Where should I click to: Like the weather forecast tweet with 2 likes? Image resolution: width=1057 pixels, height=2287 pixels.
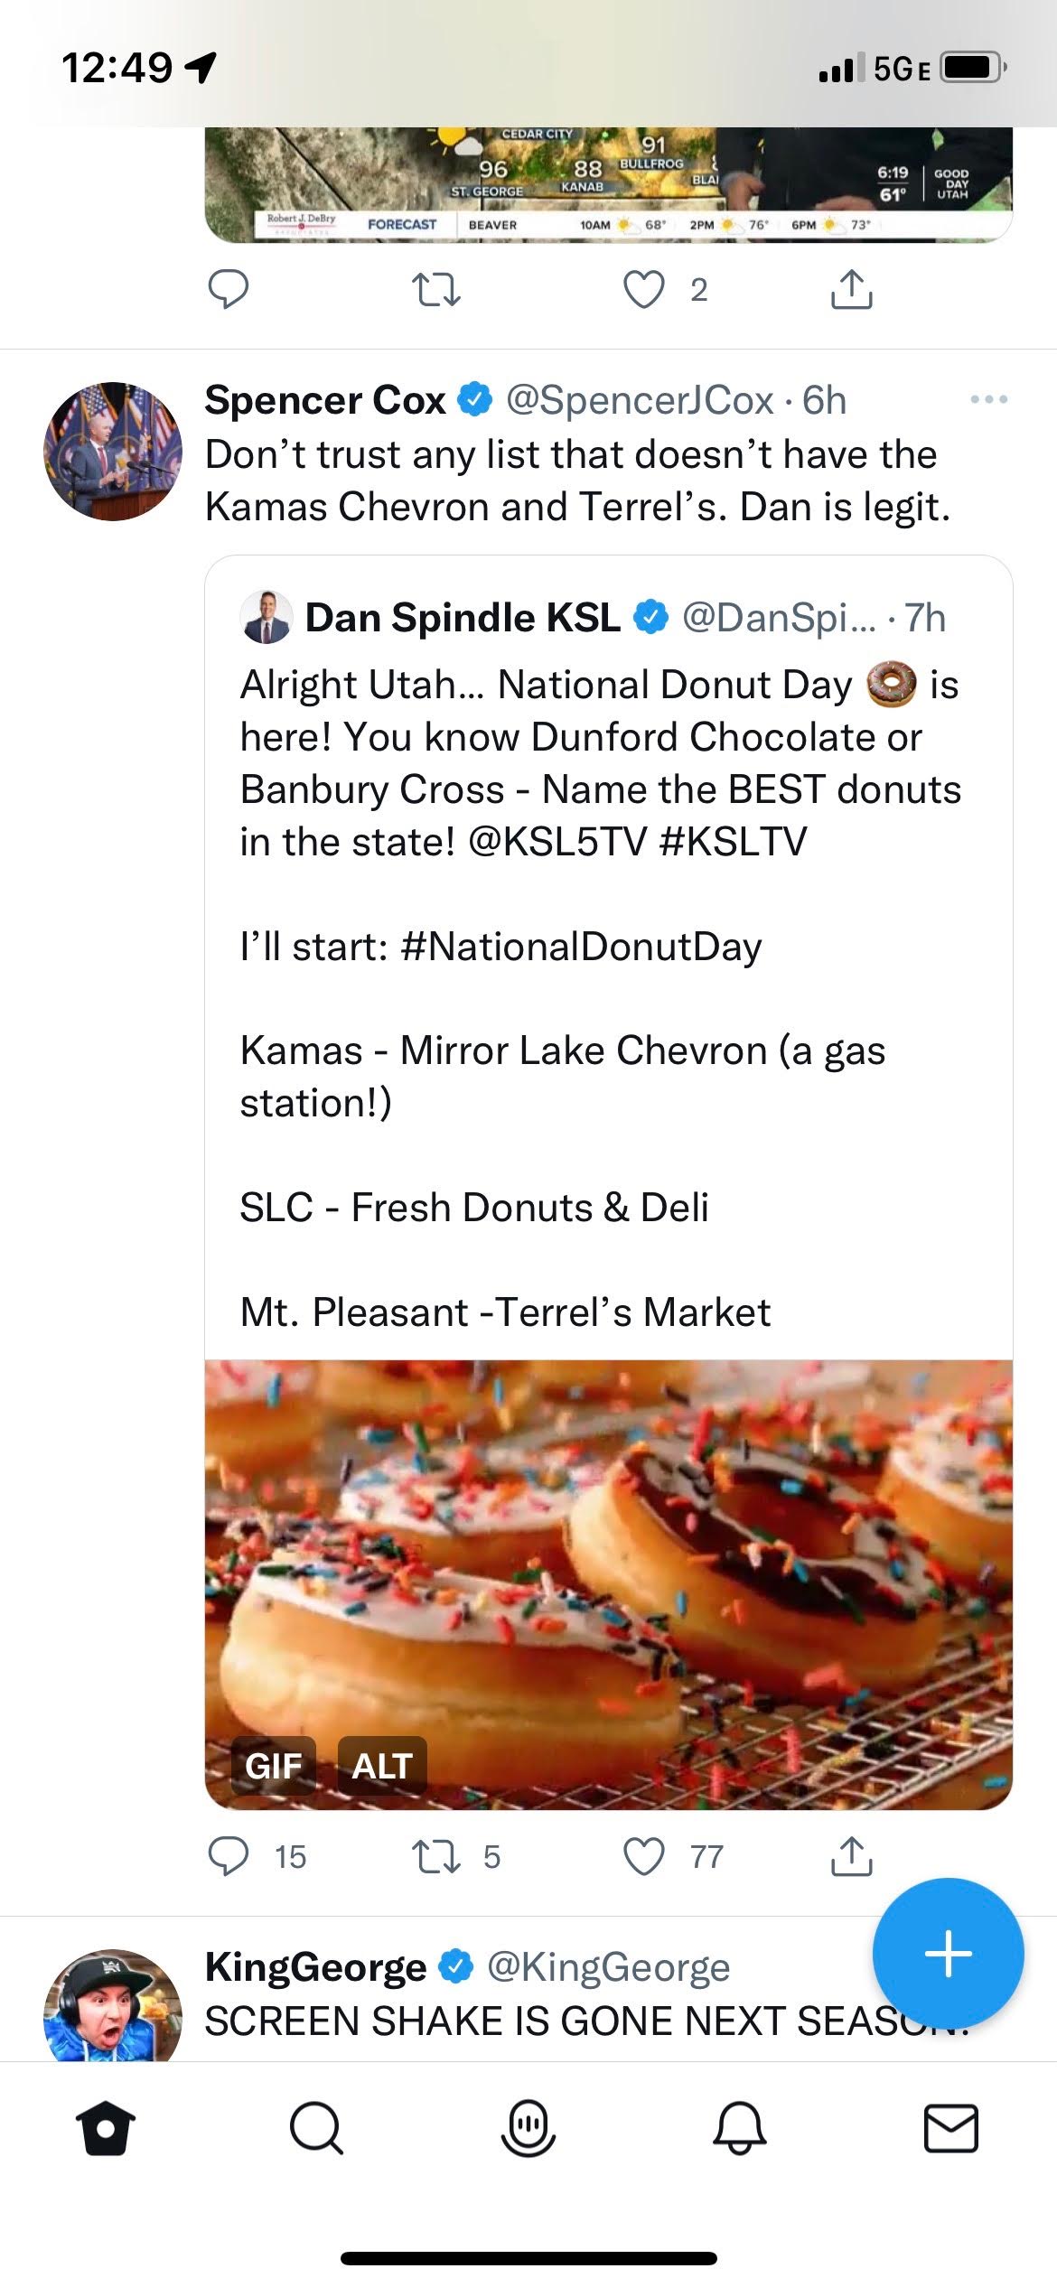(644, 290)
